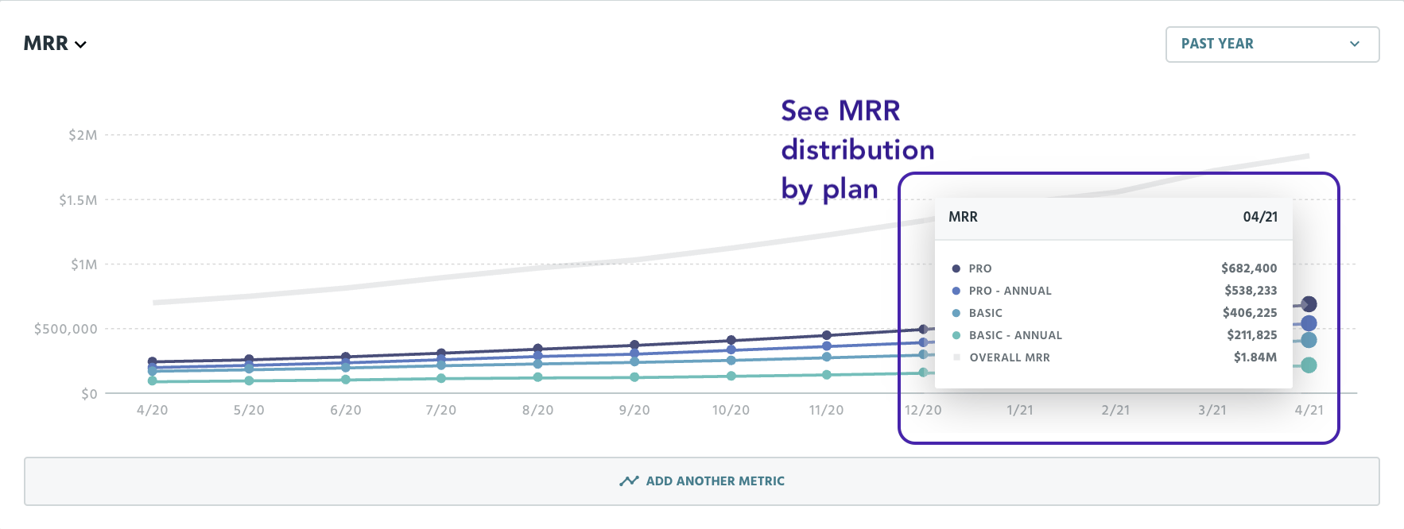Select the BASIC - ANNUAL data point at 4/21
Viewport: 1404px width, 529px height.
tap(1309, 365)
